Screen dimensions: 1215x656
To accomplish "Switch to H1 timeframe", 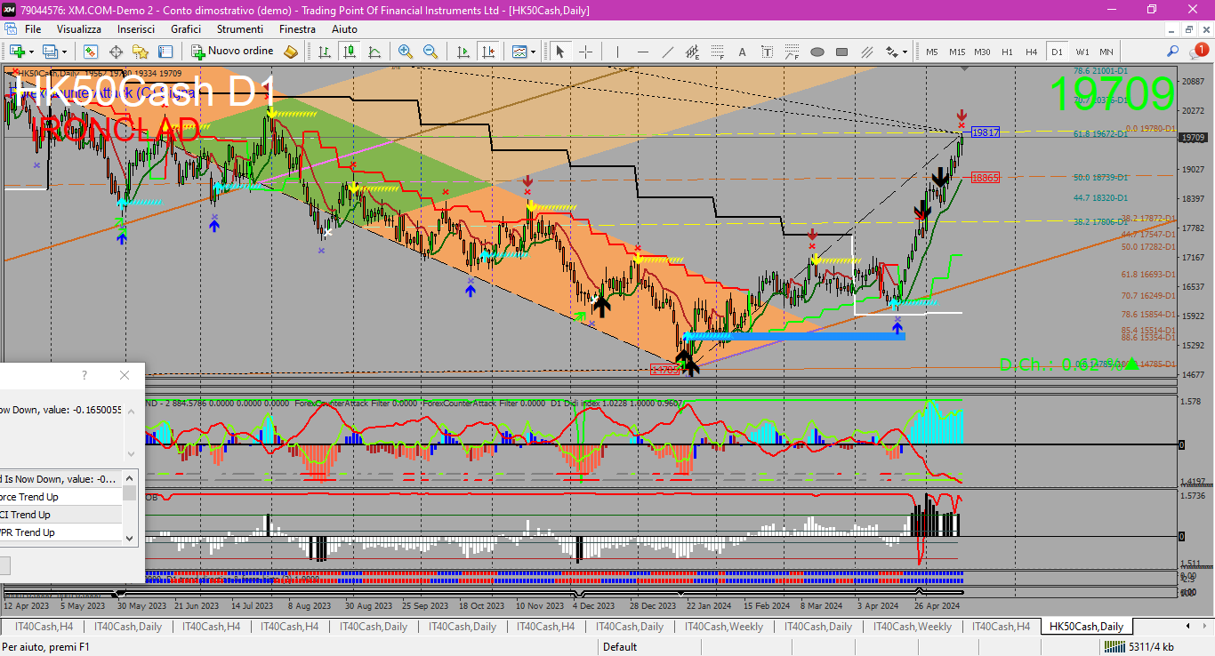I will click(1007, 52).
